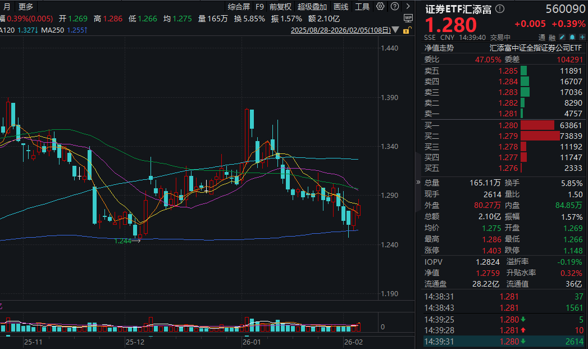Select the pencil edit icon near the stock name

coord(562,37)
